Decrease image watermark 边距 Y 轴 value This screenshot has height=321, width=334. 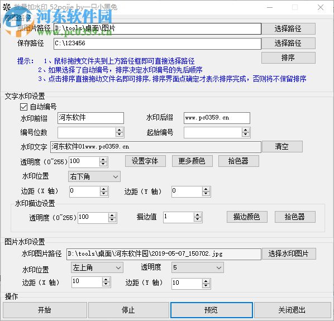coord(206,286)
